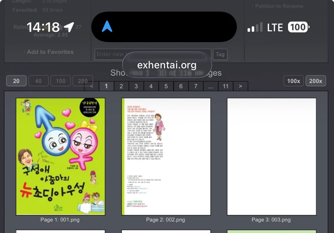Image resolution: width=334 pixels, height=233 pixels.
Task: Jump to page 4 in the pagination
Action: pyautogui.click(x=151, y=86)
